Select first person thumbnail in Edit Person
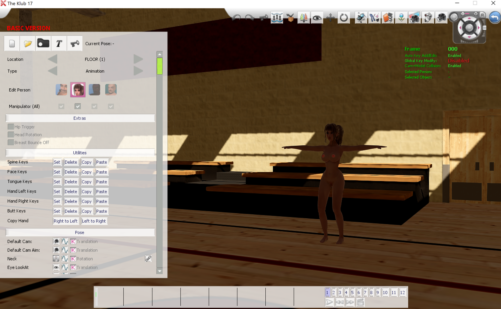The width and height of the screenshot is (501, 309). [x=61, y=90]
